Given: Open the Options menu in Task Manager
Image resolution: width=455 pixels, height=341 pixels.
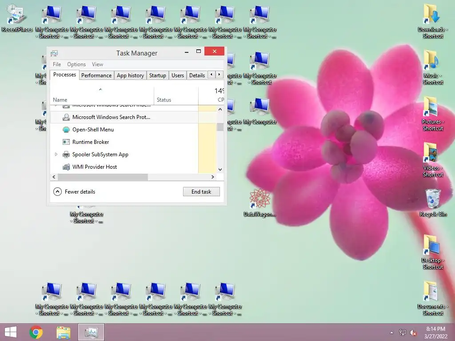Looking at the screenshot, I should click(76, 64).
